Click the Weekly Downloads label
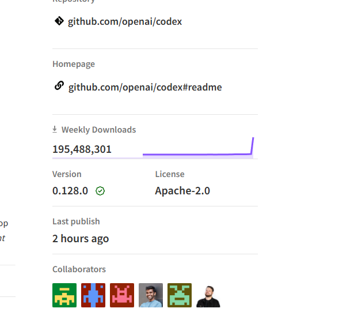 [x=98, y=130]
